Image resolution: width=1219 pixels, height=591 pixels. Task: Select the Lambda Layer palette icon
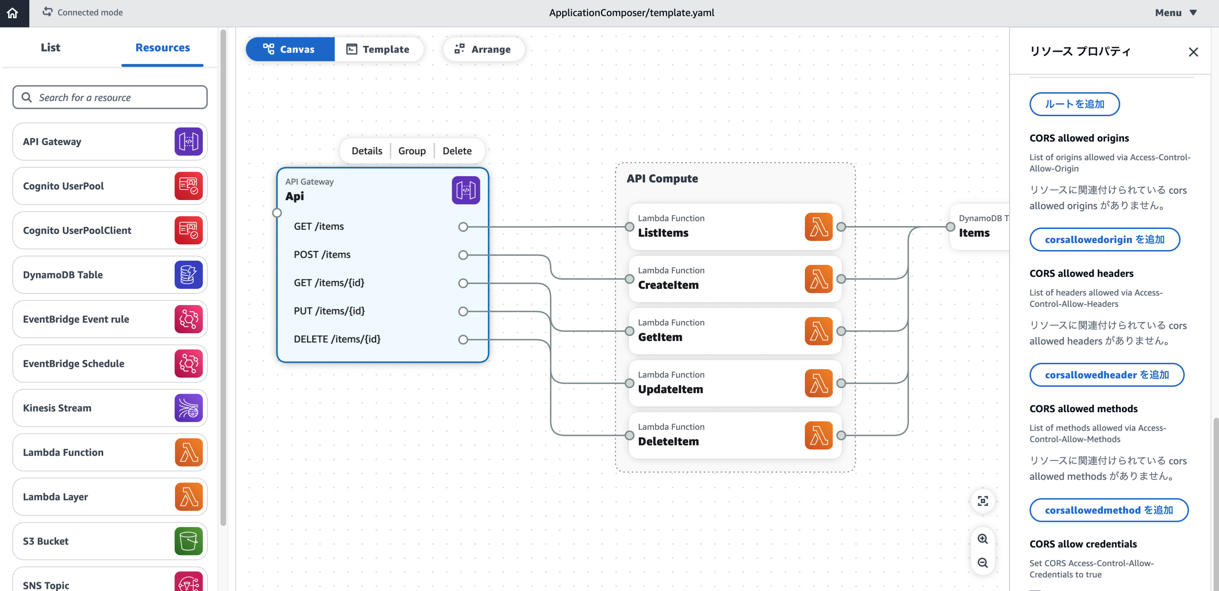pos(188,497)
